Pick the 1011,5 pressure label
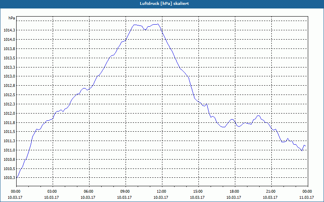The image size is (324, 202). coord(9,132)
